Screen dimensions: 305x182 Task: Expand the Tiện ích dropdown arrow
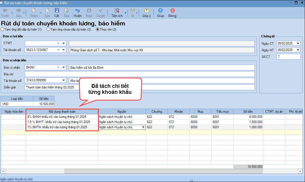pyautogui.click(x=125, y=13)
